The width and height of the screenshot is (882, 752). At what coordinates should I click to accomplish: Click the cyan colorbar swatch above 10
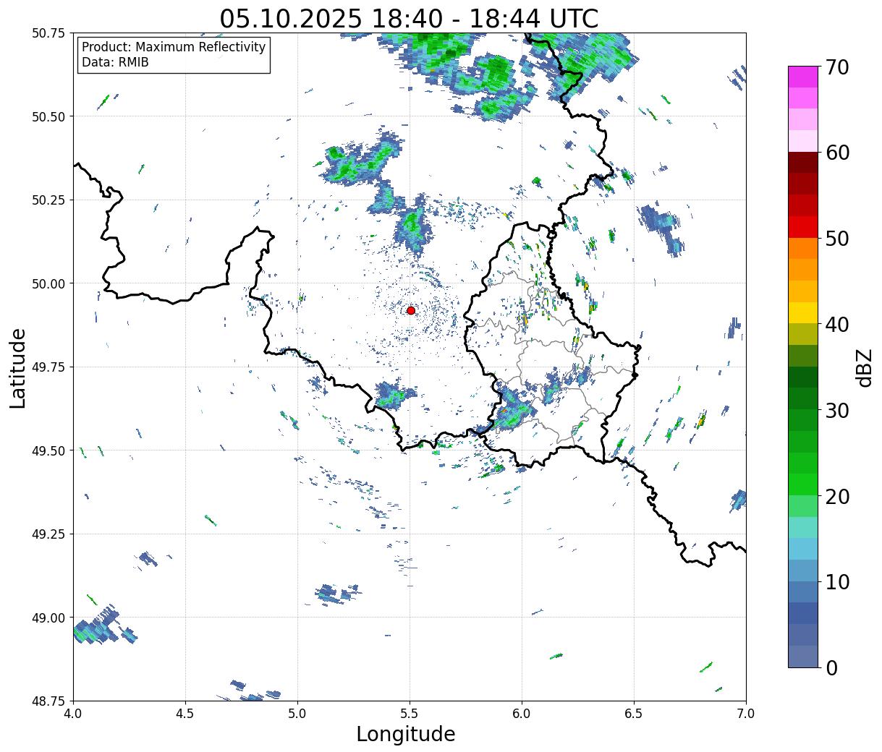point(803,550)
